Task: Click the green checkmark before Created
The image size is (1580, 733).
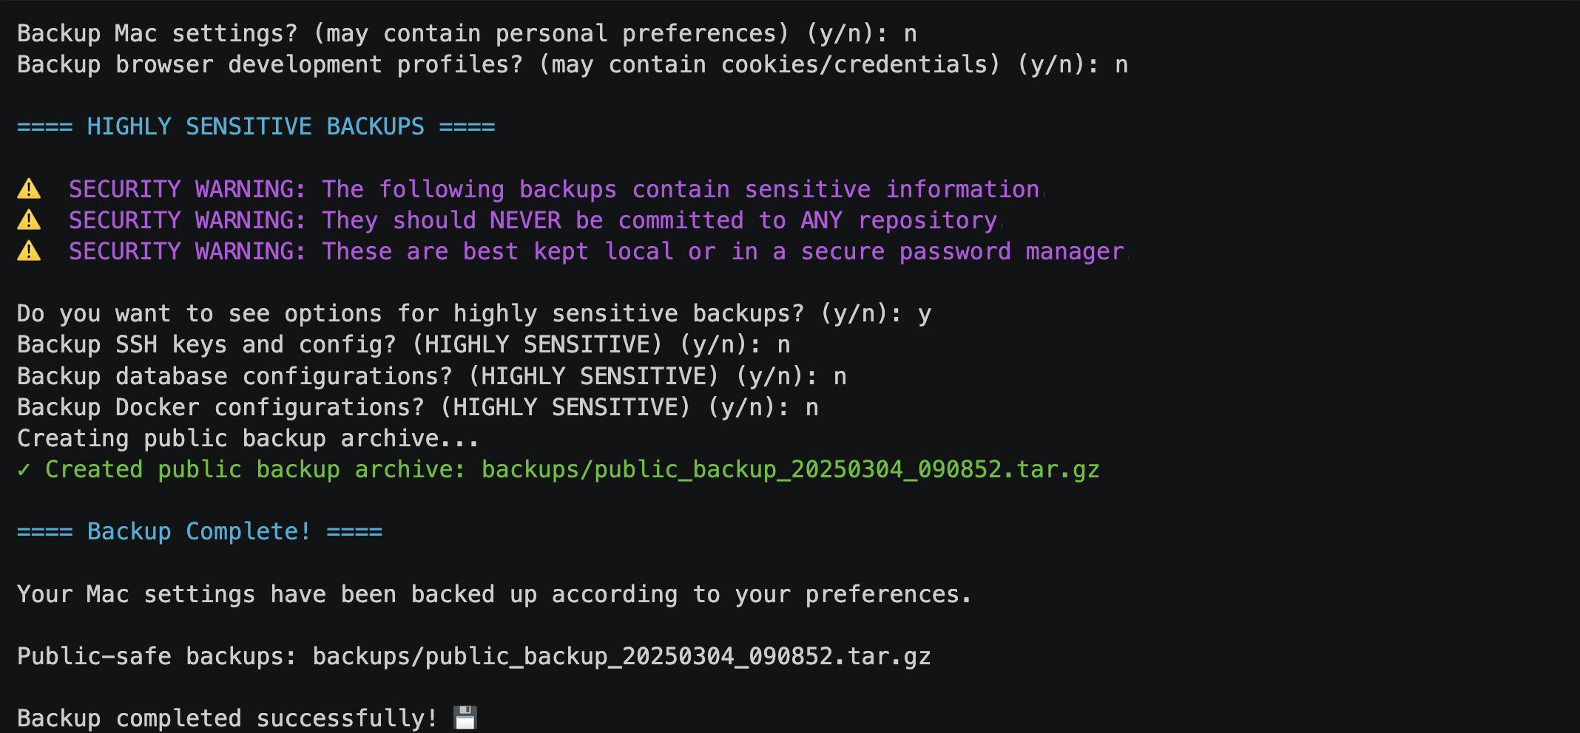Action: [24, 470]
